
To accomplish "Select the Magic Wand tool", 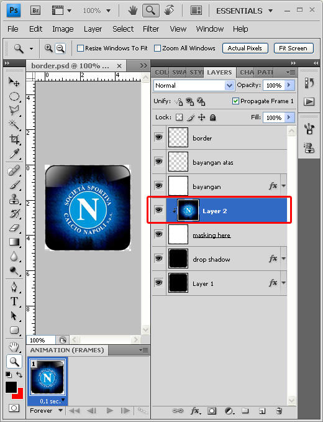I will 14,124.
